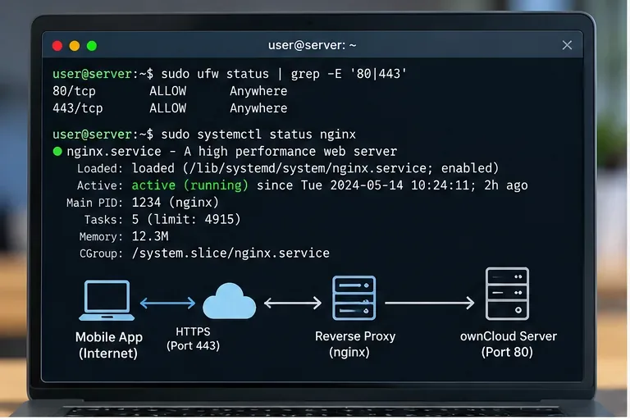Click the CGroup path '/system.slice/nginx.service'
630x420 pixels.
coord(231,253)
